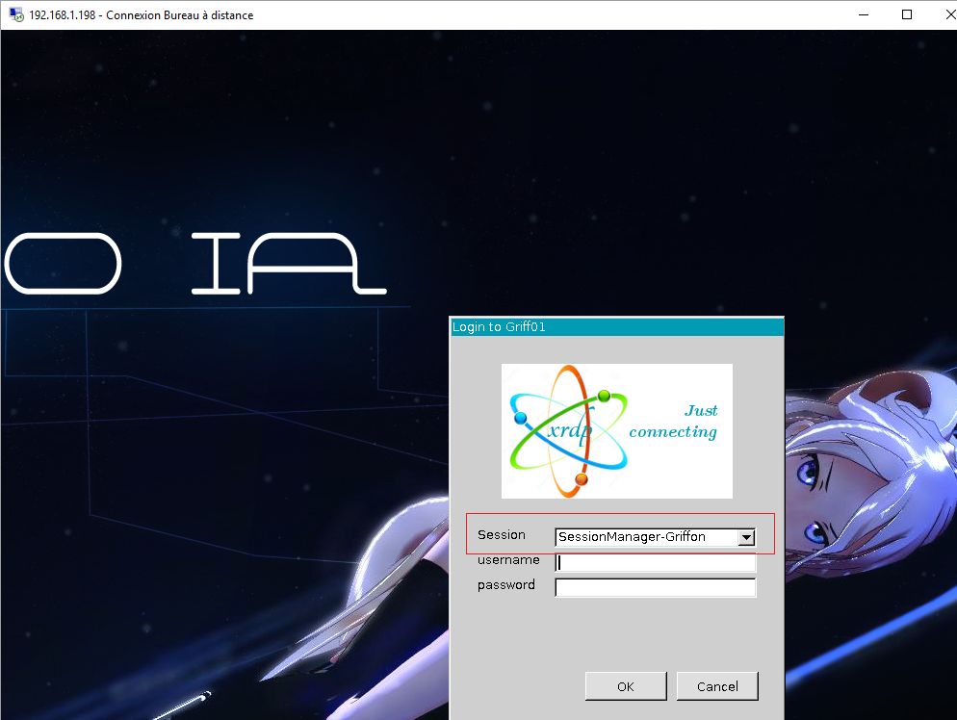Focus the username input field
Screen dimensions: 957x720
tap(655, 562)
